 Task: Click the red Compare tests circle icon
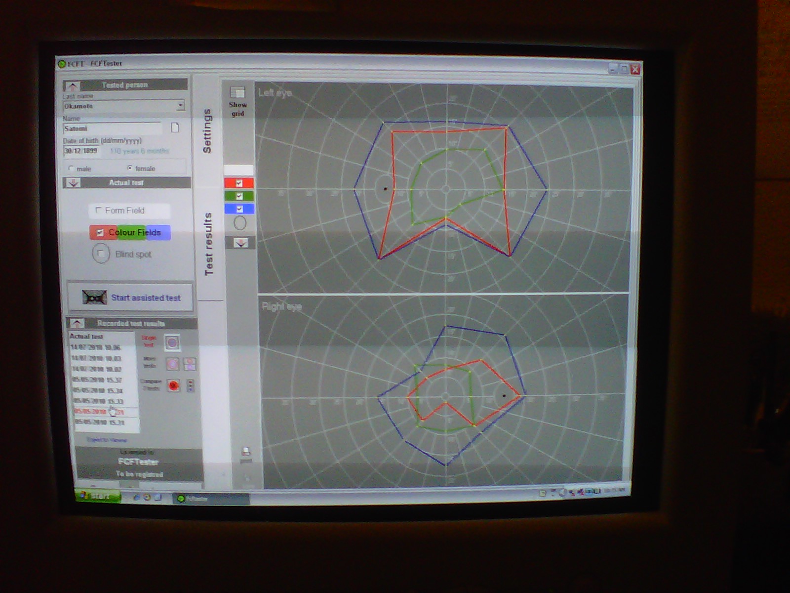tap(173, 385)
